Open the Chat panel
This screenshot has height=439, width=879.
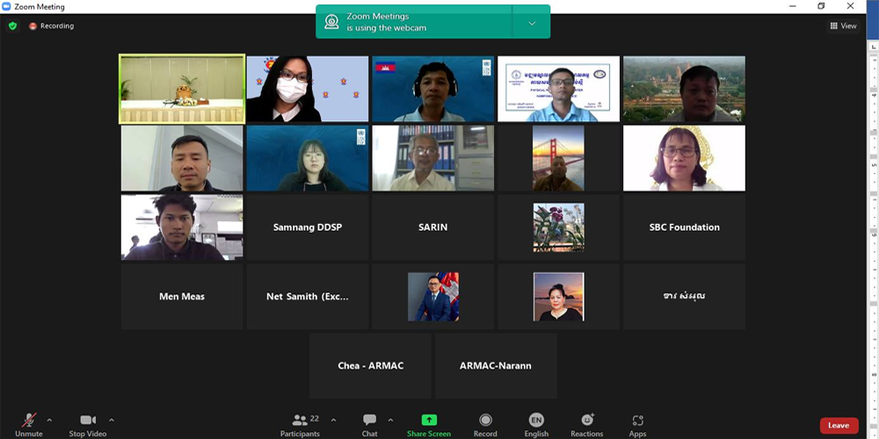369,421
